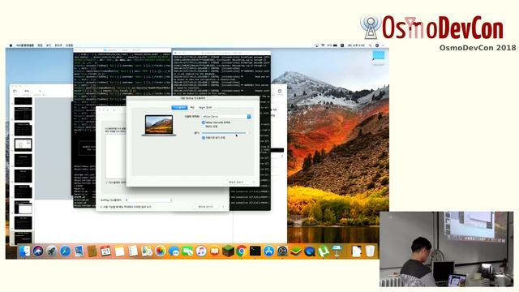Open Finder from the dock
Viewport: 519px width, 292px height.
click(24, 251)
